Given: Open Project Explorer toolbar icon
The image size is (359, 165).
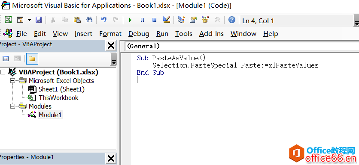Looking at the screenshot, I should pos(181,20).
